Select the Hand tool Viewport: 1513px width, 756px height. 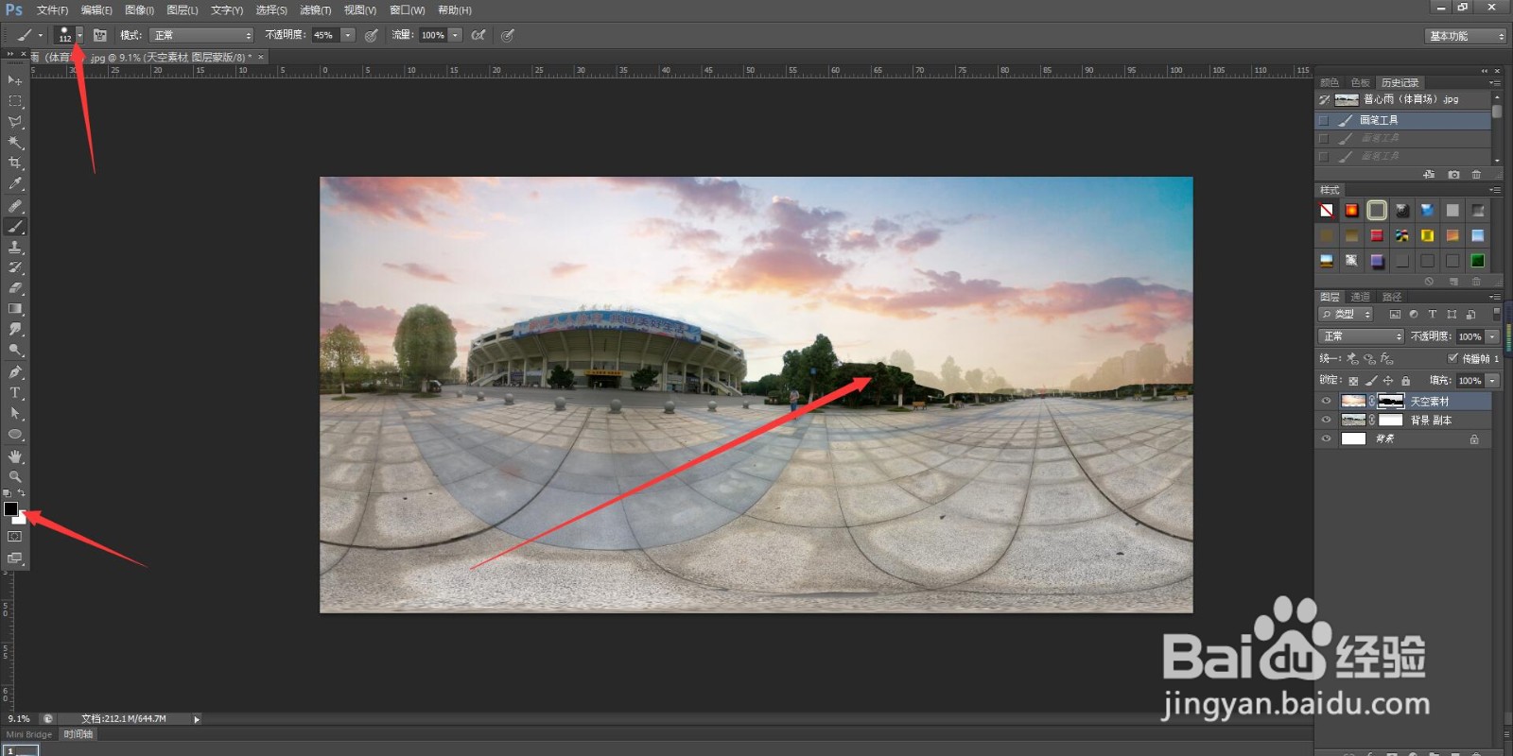click(14, 456)
